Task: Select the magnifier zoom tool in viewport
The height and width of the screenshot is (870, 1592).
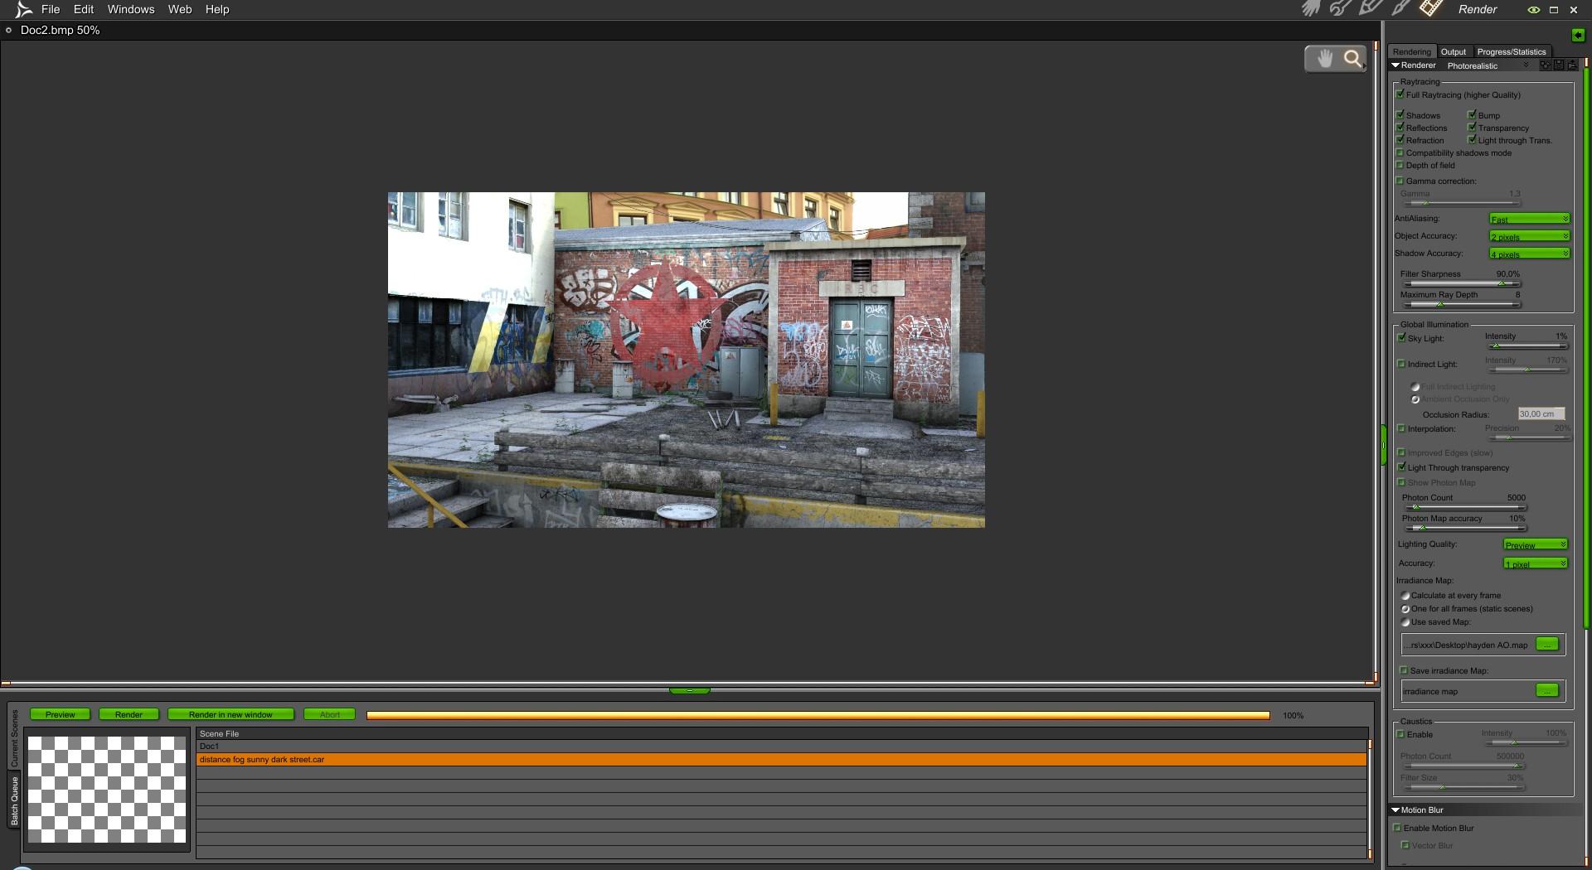Action: [x=1353, y=59]
